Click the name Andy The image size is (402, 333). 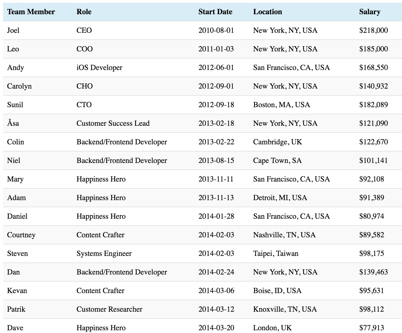click(16, 68)
